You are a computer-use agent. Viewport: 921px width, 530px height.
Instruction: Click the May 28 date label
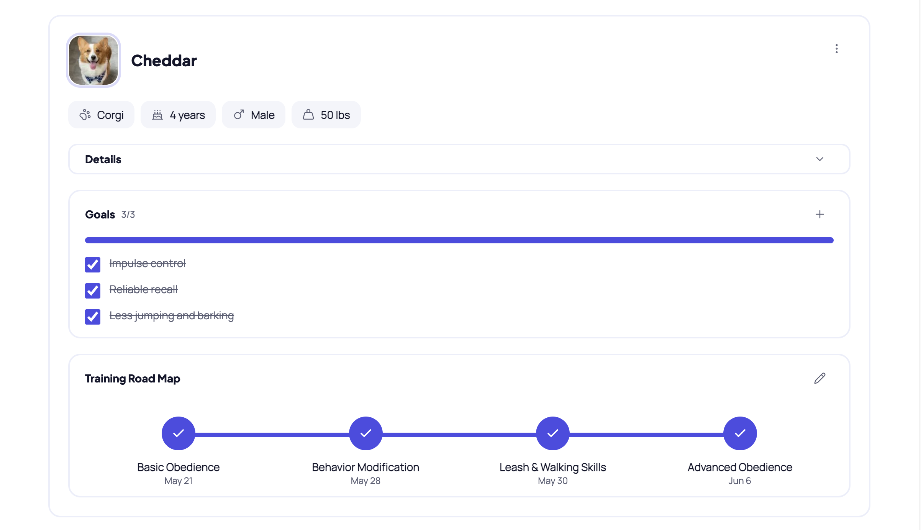[x=365, y=481]
